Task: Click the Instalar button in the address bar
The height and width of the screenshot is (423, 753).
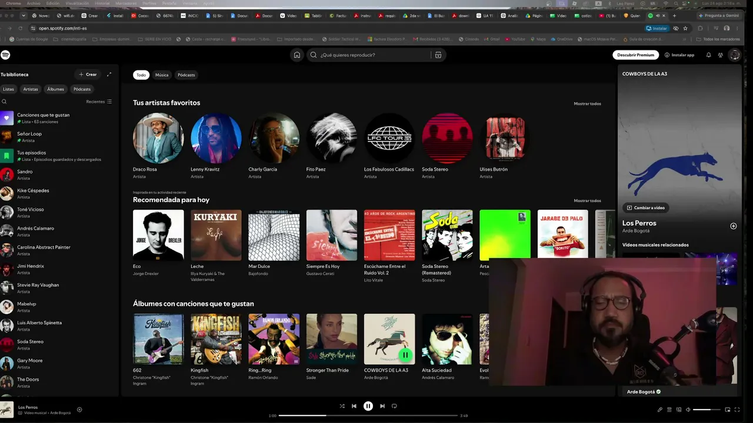Action: point(657,28)
